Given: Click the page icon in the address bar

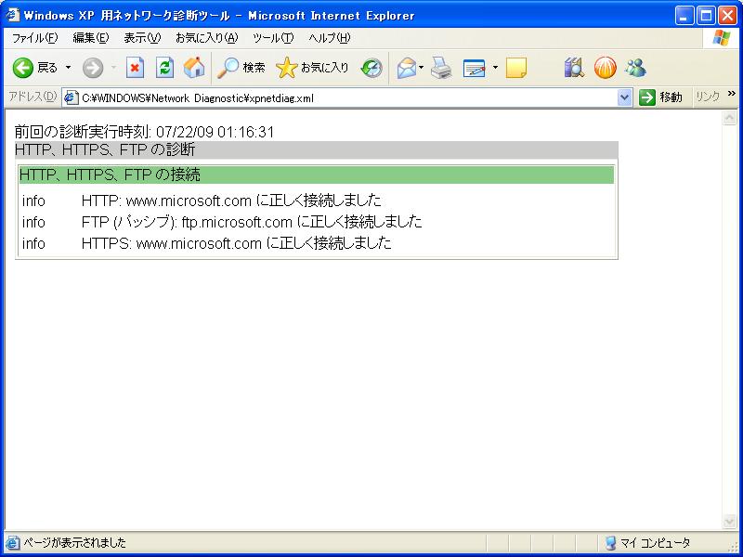Looking at the screenshot, I should pyautogui.click(x=71, y=98).
